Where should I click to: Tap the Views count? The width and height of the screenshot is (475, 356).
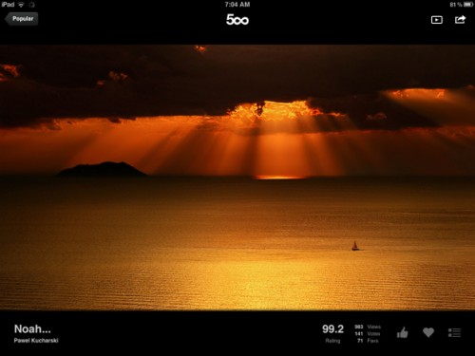(x=368, y=327)
